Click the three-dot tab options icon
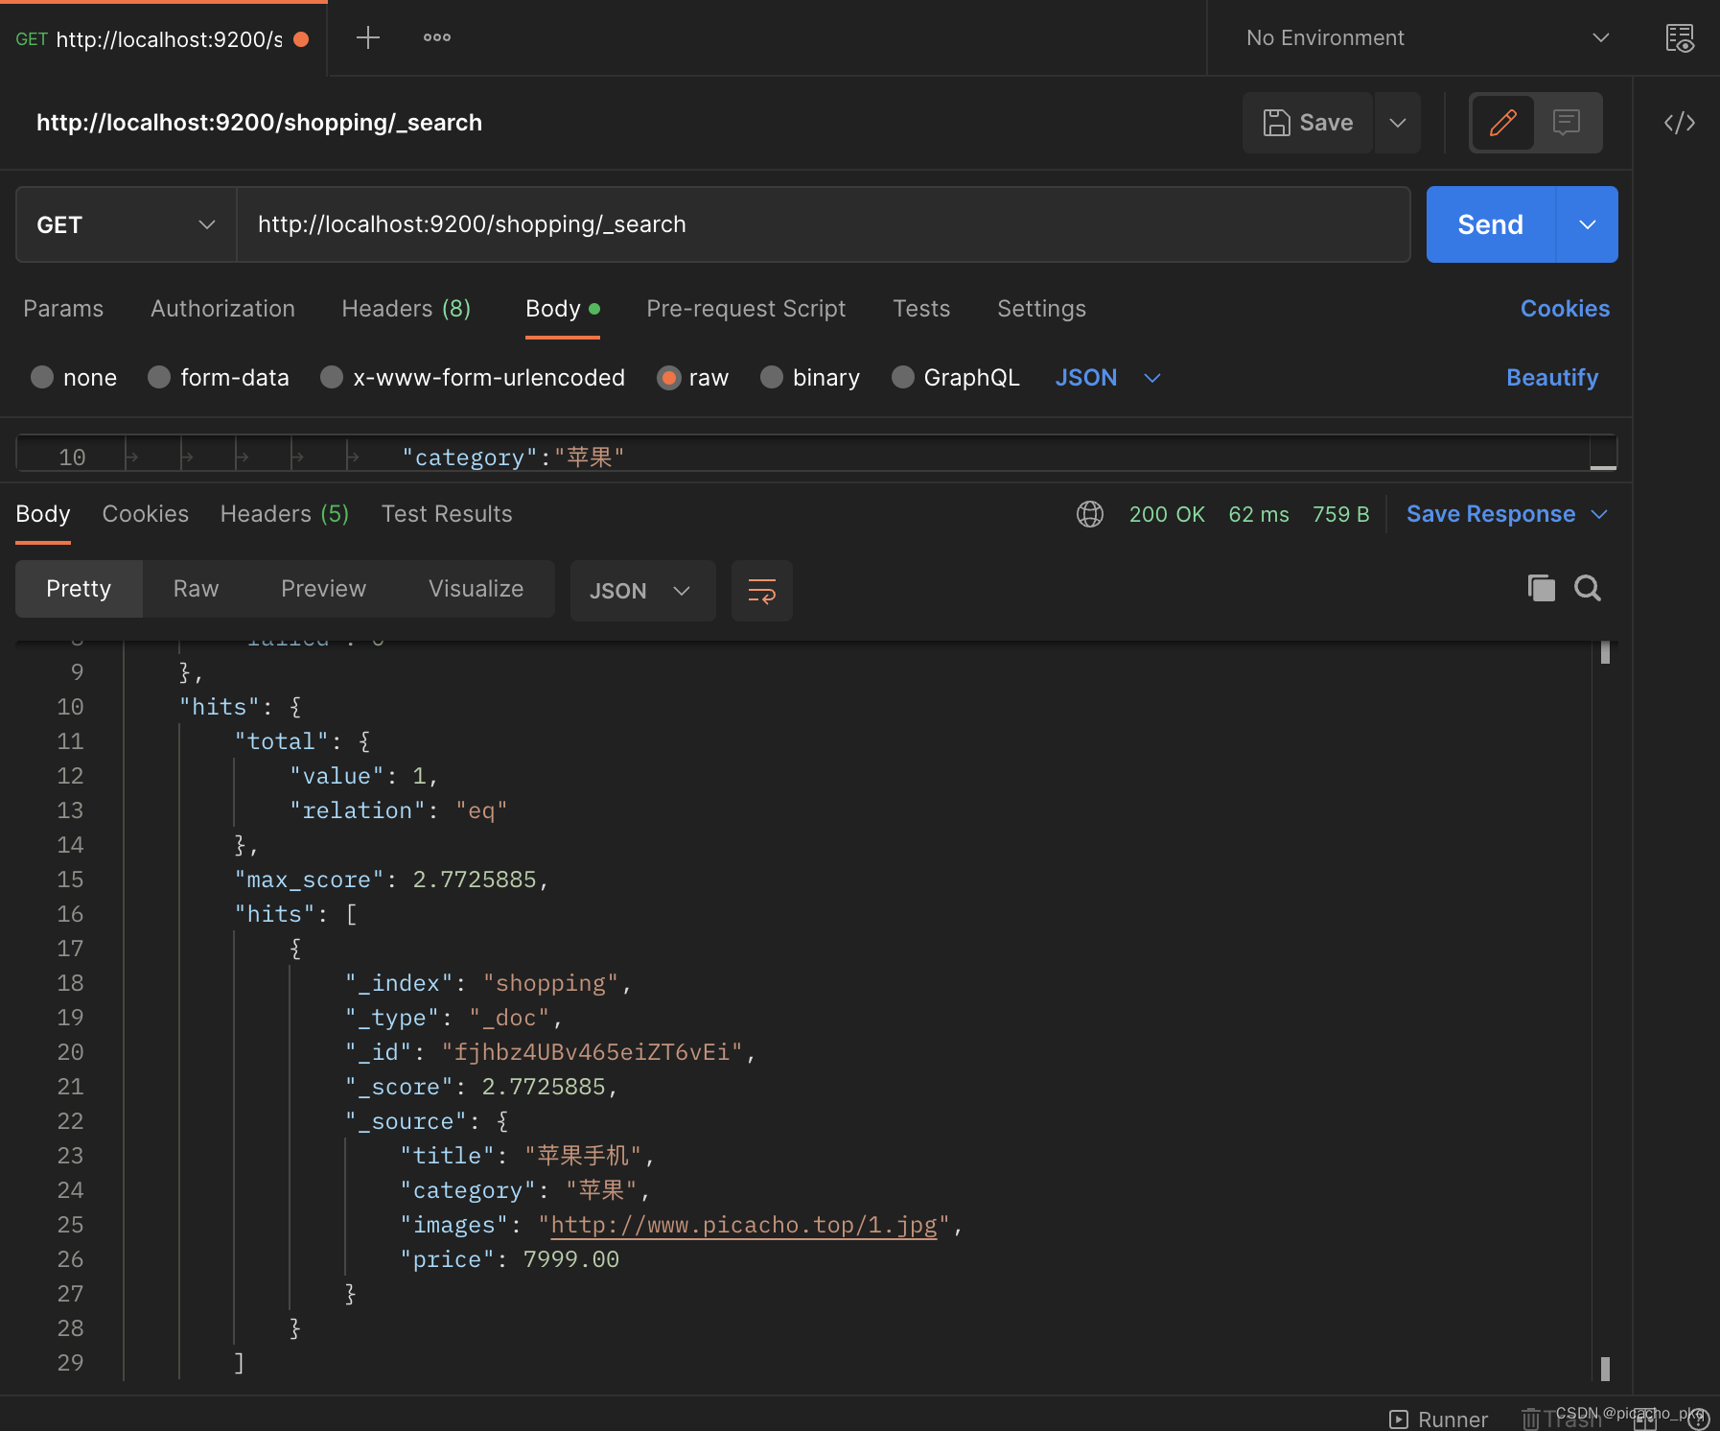This screenshot has height=1431, width=1720. (437, 38)
